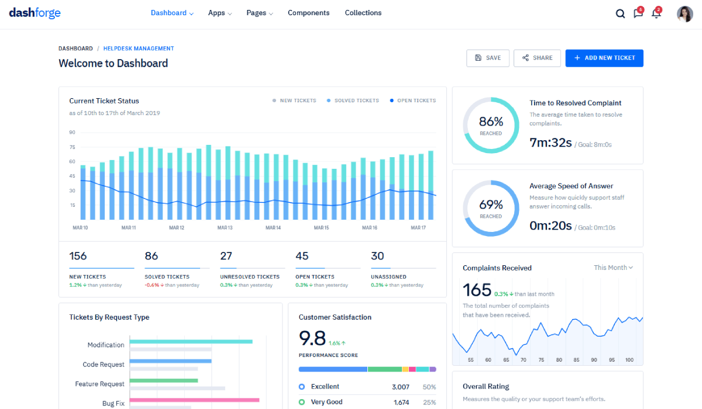Image resolution: width=702 pixels, height=409 pixels.
Task: Toggle Solved Tickets legend in chart
Action: (353, 100)
